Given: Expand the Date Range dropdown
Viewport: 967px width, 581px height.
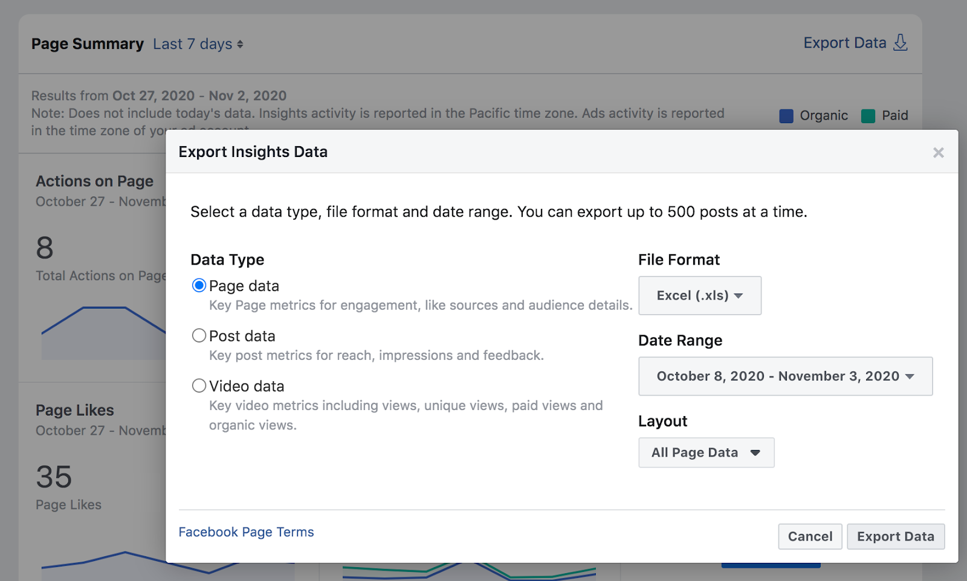Looking at the screenshot, I should click(x=785, y=376).
